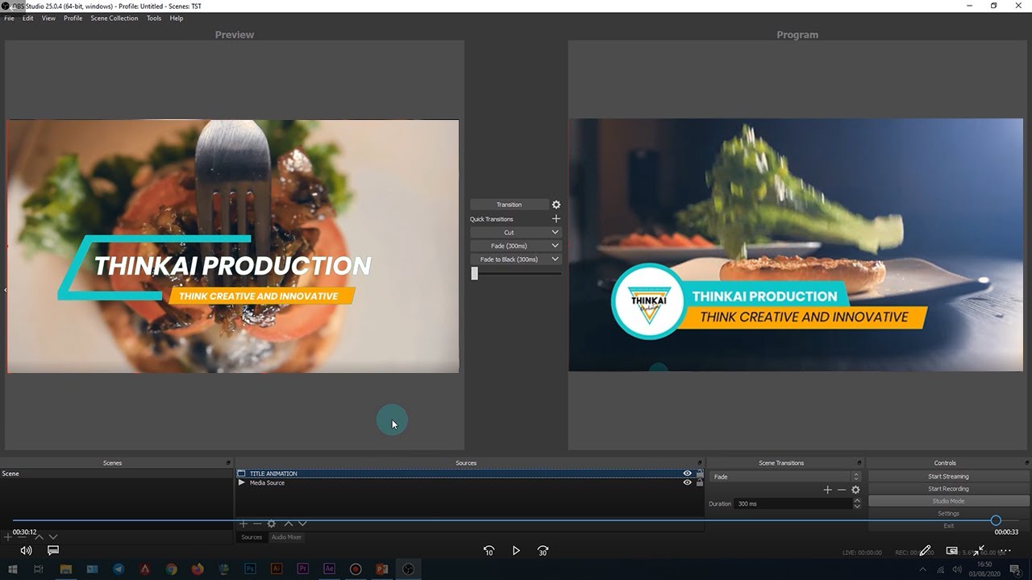Open Adobe Photoshop from taskbar
1032x580 pixels.
(251, 570)
